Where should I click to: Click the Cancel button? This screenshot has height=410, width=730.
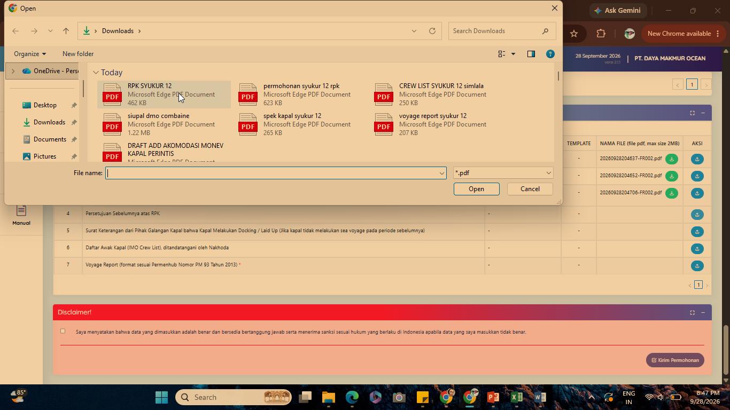pyautogui.click(x=530, y=189)
